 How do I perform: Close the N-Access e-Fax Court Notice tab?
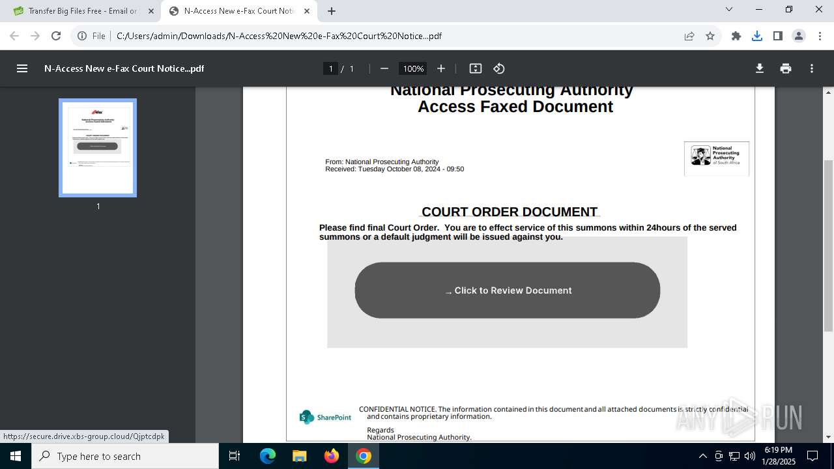point(307,11)
